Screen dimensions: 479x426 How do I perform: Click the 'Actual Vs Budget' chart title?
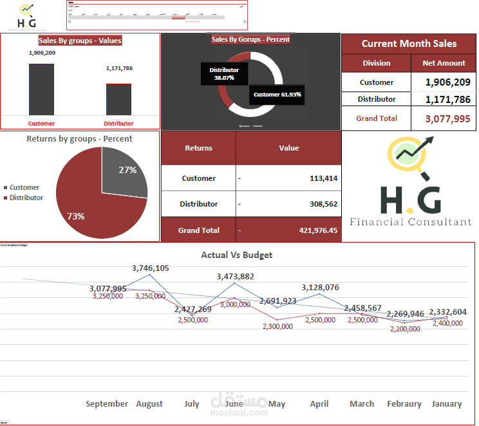click(x=236, y=255)
